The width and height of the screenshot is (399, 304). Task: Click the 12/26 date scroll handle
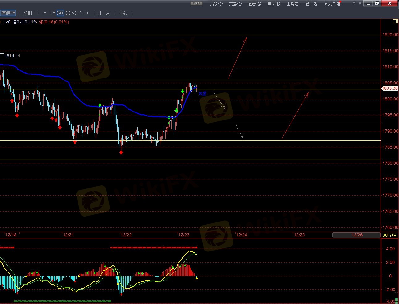[x=357, y=235]
